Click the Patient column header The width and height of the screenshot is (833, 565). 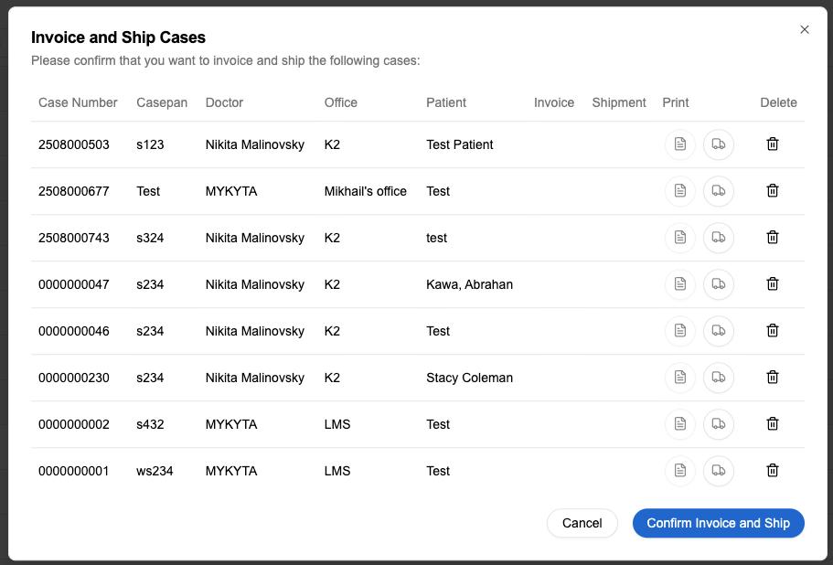click(445, 102)
